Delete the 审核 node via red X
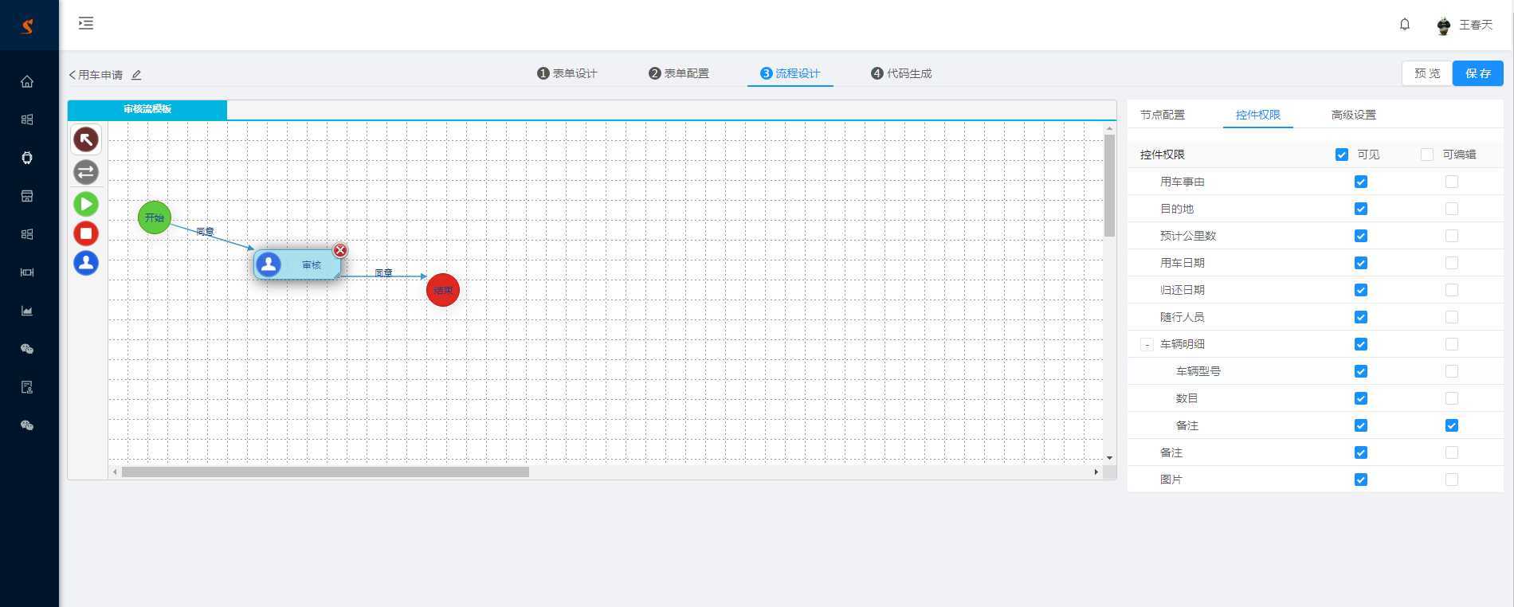 coord(340,250)
